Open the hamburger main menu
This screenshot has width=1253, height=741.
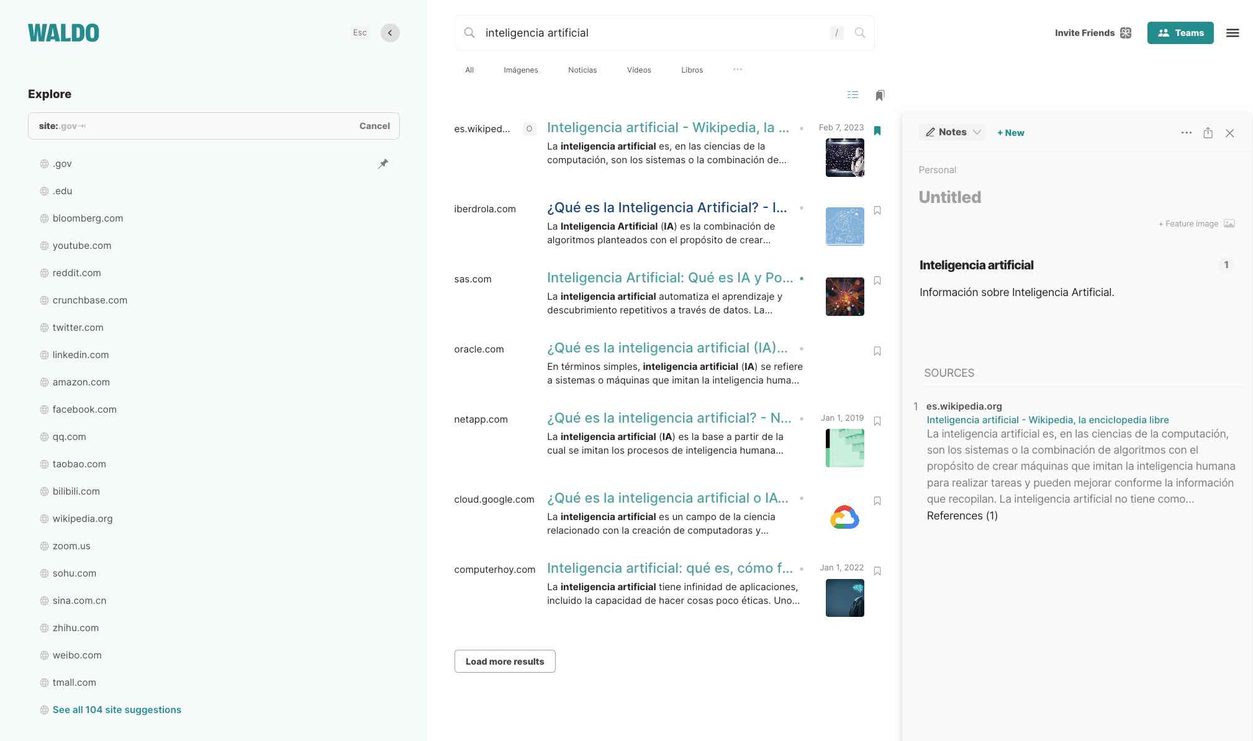coord(1233,33)
